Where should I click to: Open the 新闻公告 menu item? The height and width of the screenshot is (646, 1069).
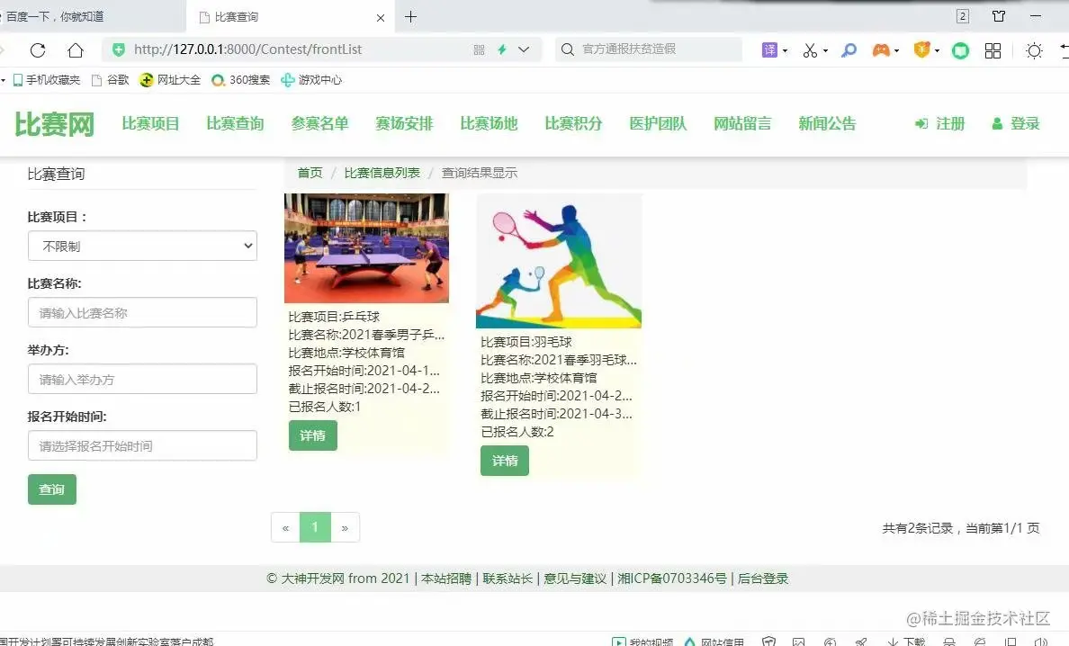pos(827,123)
